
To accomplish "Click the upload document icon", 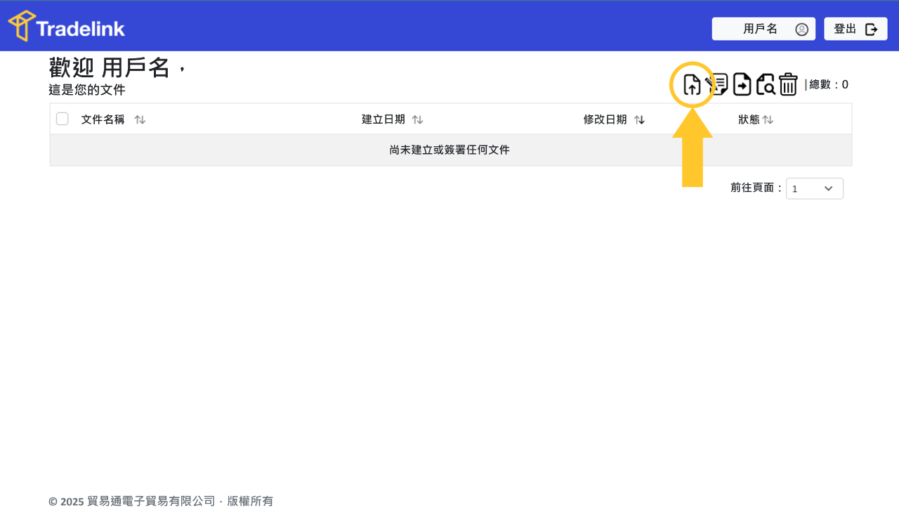I will pos(693,84).
